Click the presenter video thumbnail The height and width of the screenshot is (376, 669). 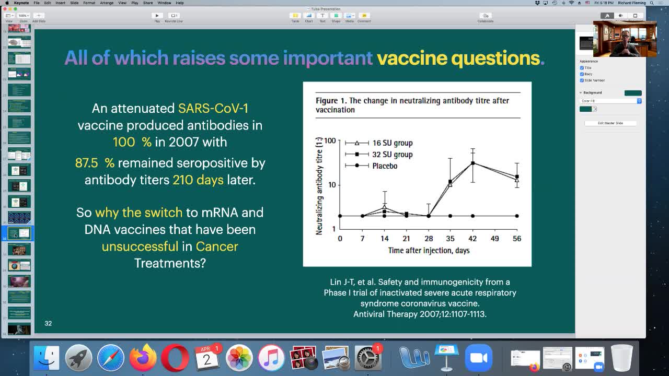tap(625, 39)
